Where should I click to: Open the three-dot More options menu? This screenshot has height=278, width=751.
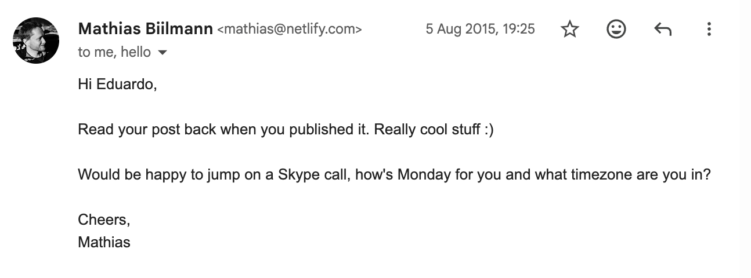pyautogui.click(x=709, y=29)
